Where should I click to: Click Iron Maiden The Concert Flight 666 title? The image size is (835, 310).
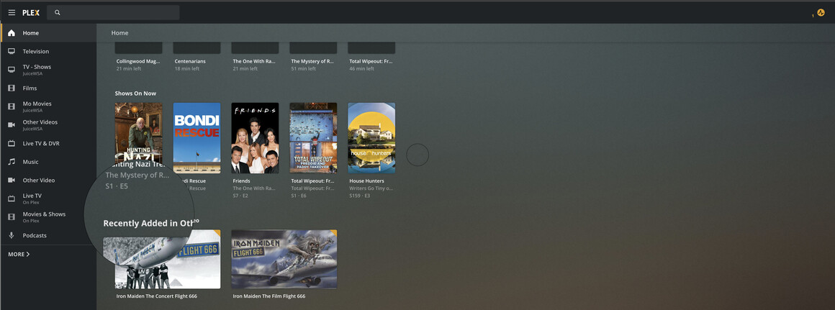(x=157, y=296)
